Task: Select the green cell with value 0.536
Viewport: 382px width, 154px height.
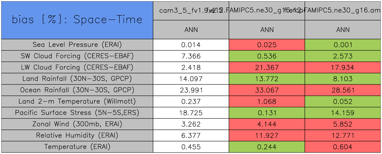Action: 267,56
